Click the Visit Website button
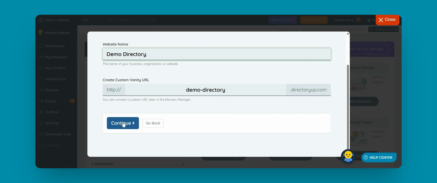Viewport: 437px width, 183px height. tap(314, 20)
